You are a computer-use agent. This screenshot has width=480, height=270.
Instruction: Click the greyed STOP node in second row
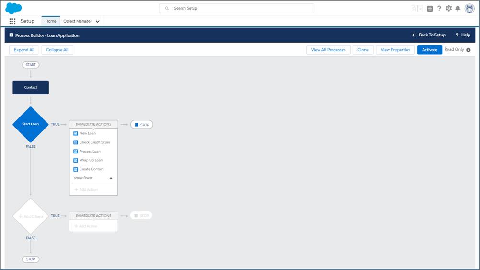coord(141,216)
